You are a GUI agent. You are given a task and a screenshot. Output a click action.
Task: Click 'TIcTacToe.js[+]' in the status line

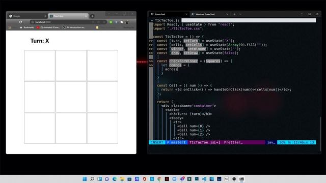click(205, 142)
